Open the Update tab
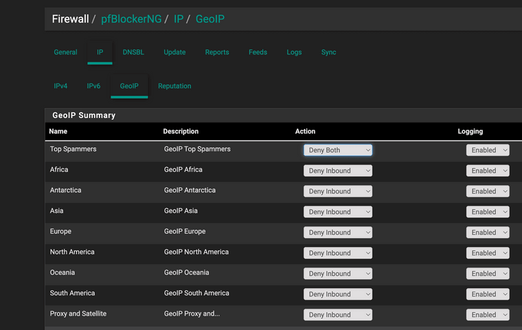 coord(174,52)
